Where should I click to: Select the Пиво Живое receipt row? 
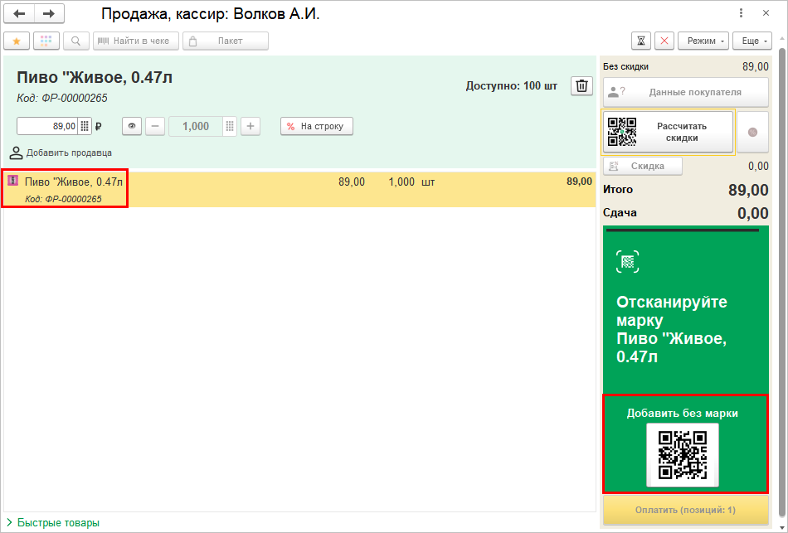click(x=299, y=189)
